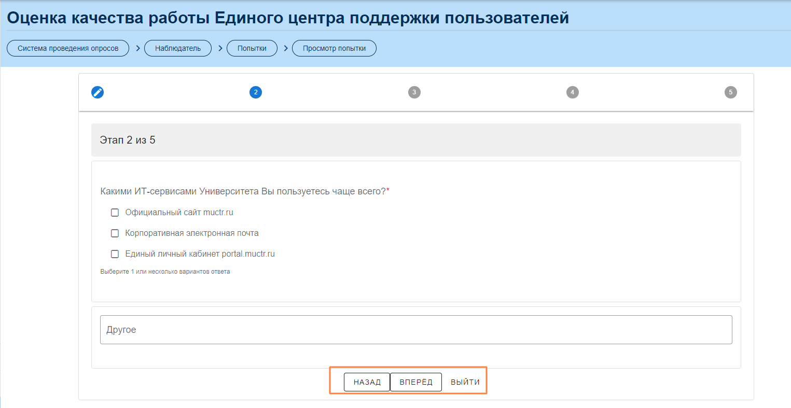Jump to step 3 in the stepper
This screenshot has width=791, height=408.
(414, 92)
